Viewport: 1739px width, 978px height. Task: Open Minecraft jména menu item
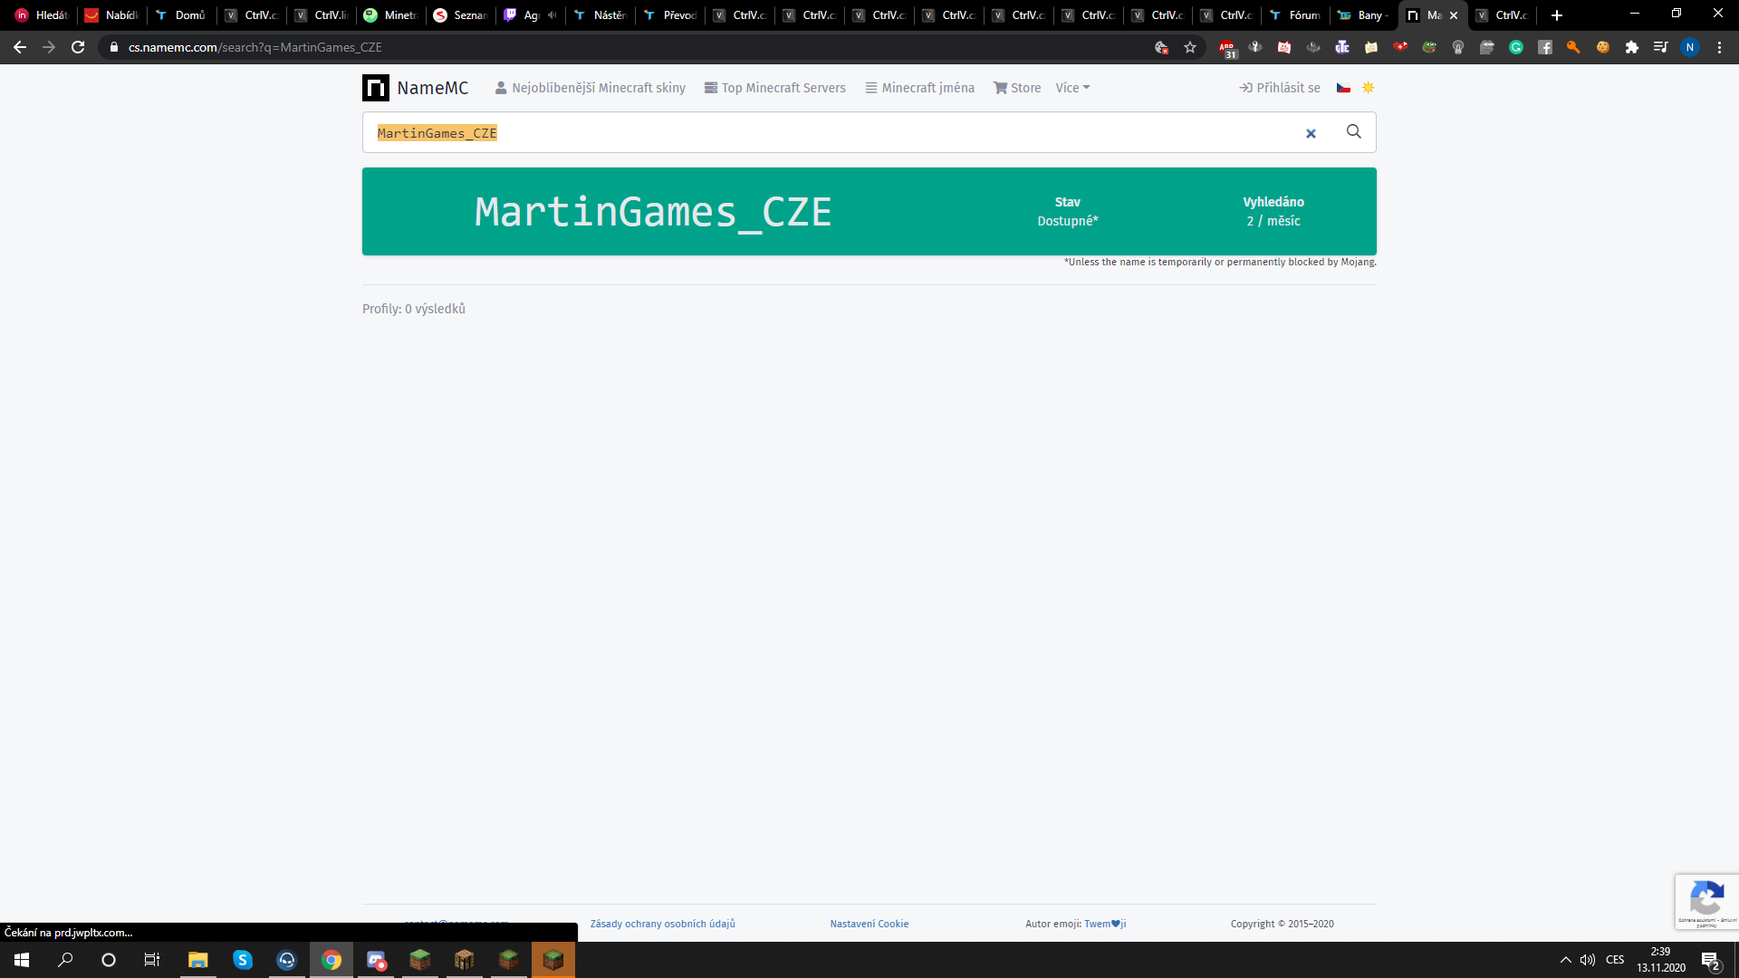[x=919, y=88]
